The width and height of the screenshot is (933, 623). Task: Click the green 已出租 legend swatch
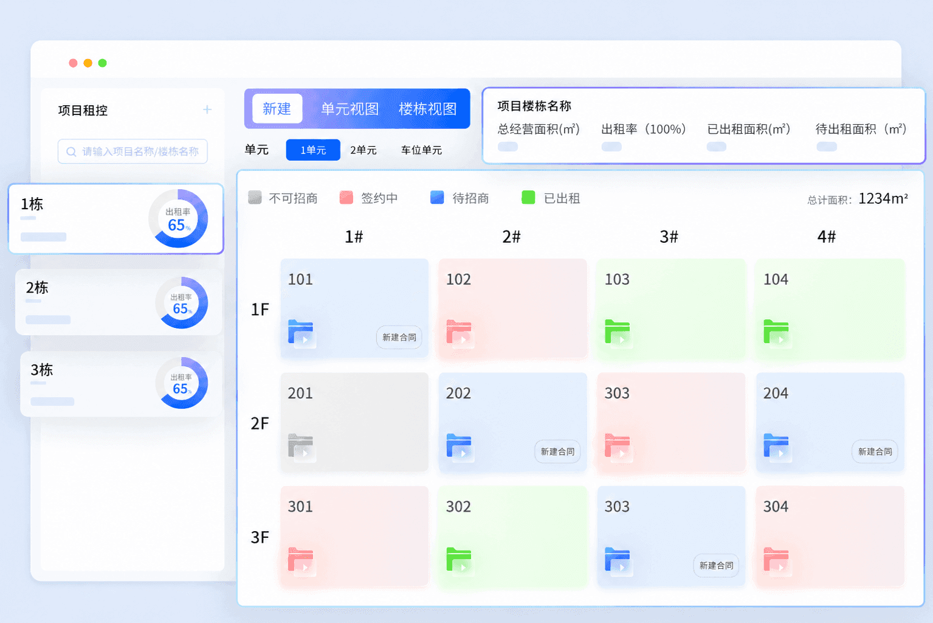pos(528,197)
